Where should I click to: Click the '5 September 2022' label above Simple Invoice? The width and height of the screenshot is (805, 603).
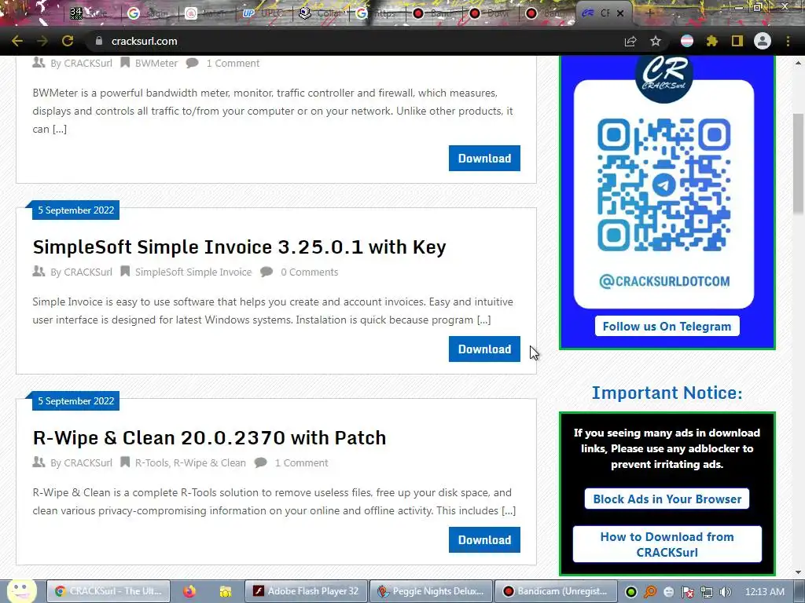tap(76, 210)
